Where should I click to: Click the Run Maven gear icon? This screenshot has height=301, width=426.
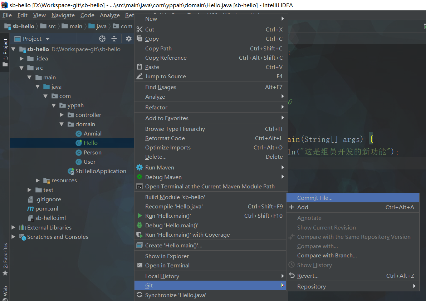139,167
